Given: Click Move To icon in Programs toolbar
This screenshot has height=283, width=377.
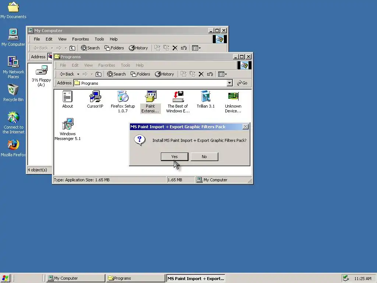Looking at the screenshot, I should tap(184, 74).
